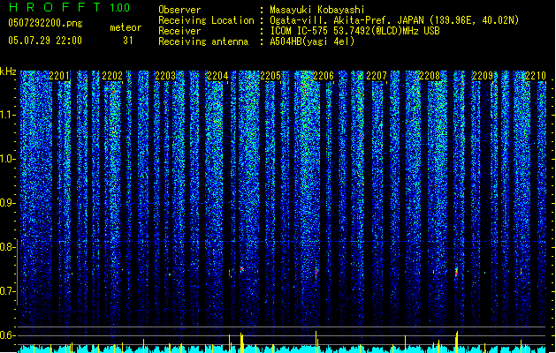This screenshot has width=556, height=353.
Task: Click the Receiving Location value text
Action: point(394,20)
